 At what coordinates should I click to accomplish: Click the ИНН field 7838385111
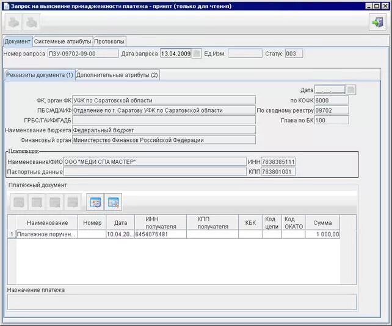tap(278, 162)
